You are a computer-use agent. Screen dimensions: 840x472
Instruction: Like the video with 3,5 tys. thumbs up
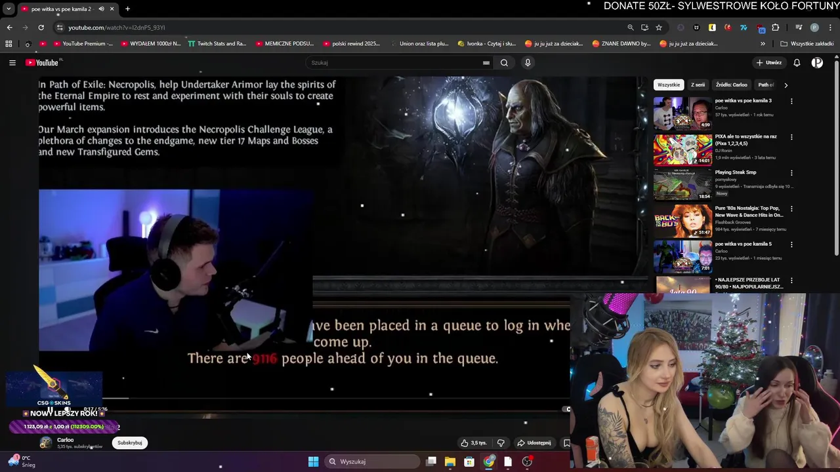click(474, 443)
